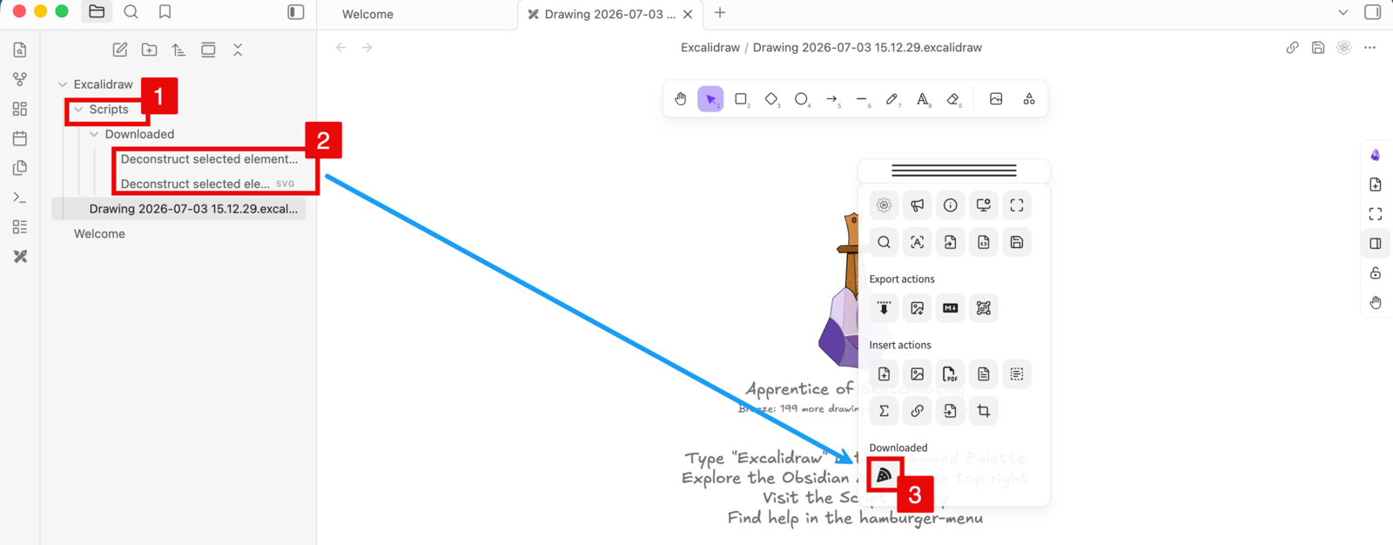The image size is (1393, 545).
Task: Collapse the Downloaded folder chevron
Action: (94, 134)
